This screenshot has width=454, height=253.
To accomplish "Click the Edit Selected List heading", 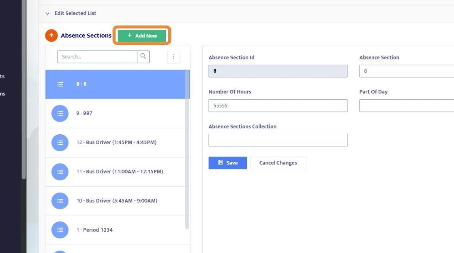I will [x=75, y=13].
